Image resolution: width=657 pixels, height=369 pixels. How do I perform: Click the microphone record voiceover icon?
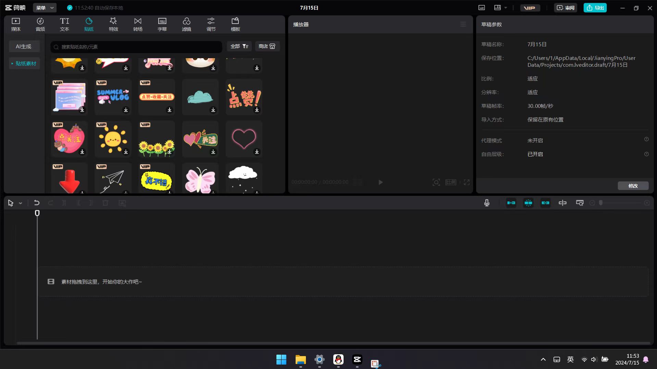click(x=486, y=203)
